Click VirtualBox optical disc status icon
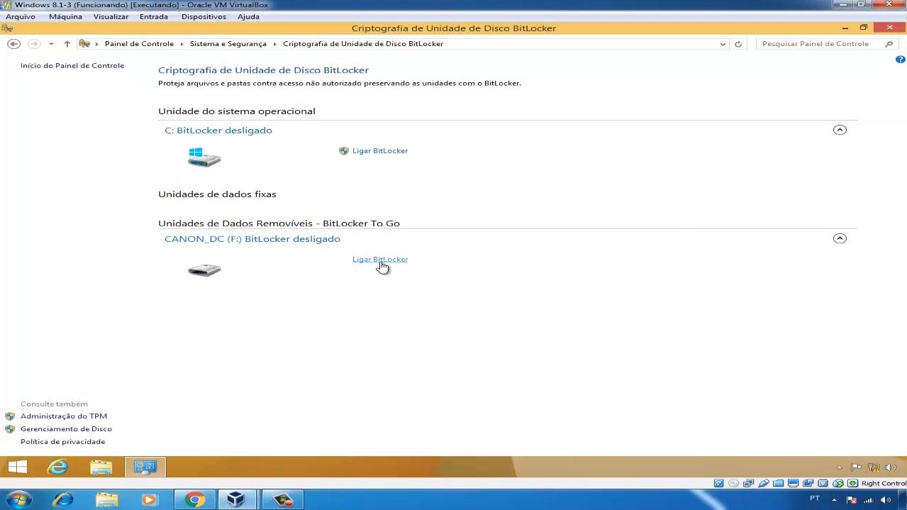Viewport: 907px width, 510px height. point(733,484)
